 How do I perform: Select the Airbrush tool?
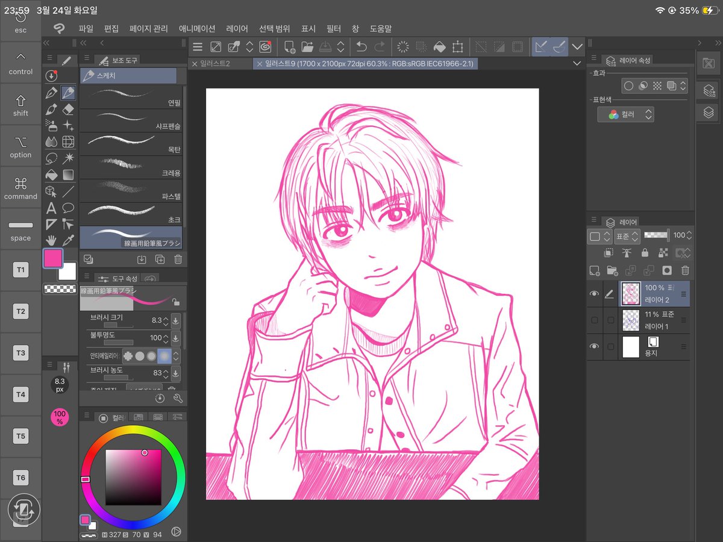coord(51,125)
